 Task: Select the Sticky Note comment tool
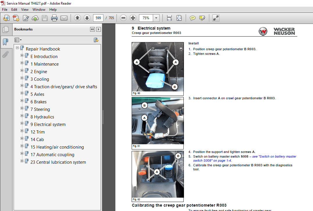[x=192, y=18]
